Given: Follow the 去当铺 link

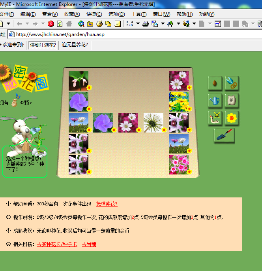Looking at the screenshot, I should [89, 244].
